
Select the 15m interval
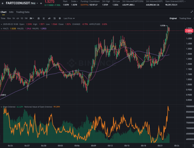click(9, 18)
